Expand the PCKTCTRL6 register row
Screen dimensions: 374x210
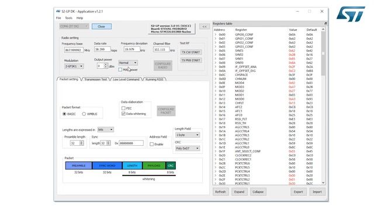(x=215, y=163)
